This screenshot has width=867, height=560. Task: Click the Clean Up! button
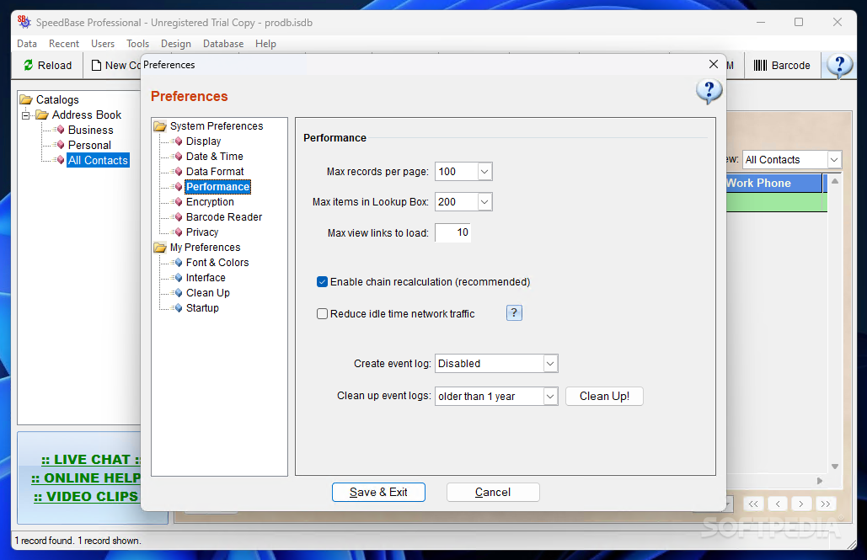(x=604, y=397)
